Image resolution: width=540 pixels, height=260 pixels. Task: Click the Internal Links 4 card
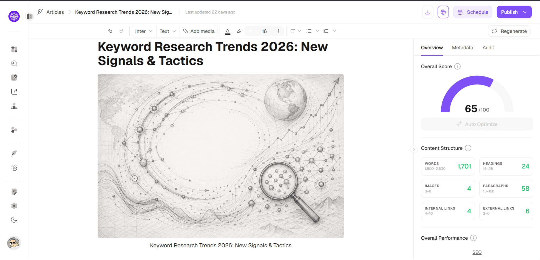(448, 211)
